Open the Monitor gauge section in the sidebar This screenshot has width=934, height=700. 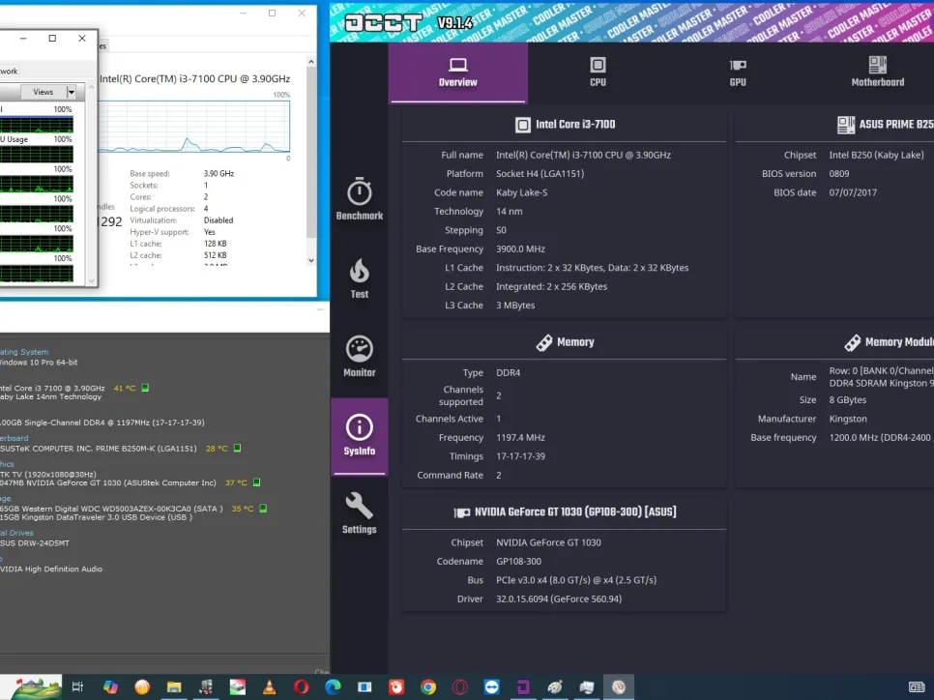tap(359, 356)
